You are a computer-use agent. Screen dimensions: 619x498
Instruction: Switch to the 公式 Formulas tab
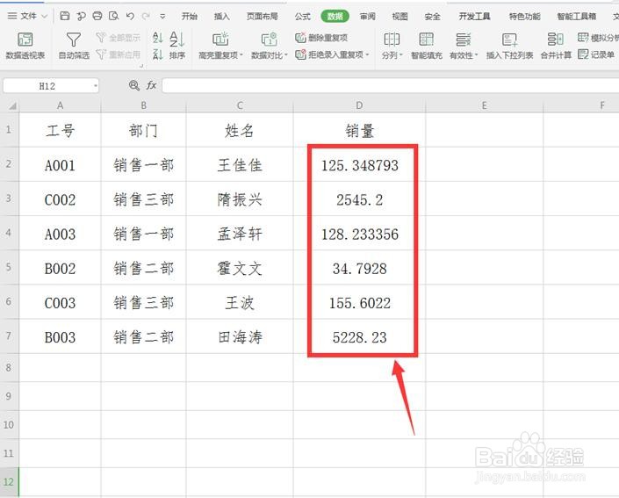click(x=303, y=16)
